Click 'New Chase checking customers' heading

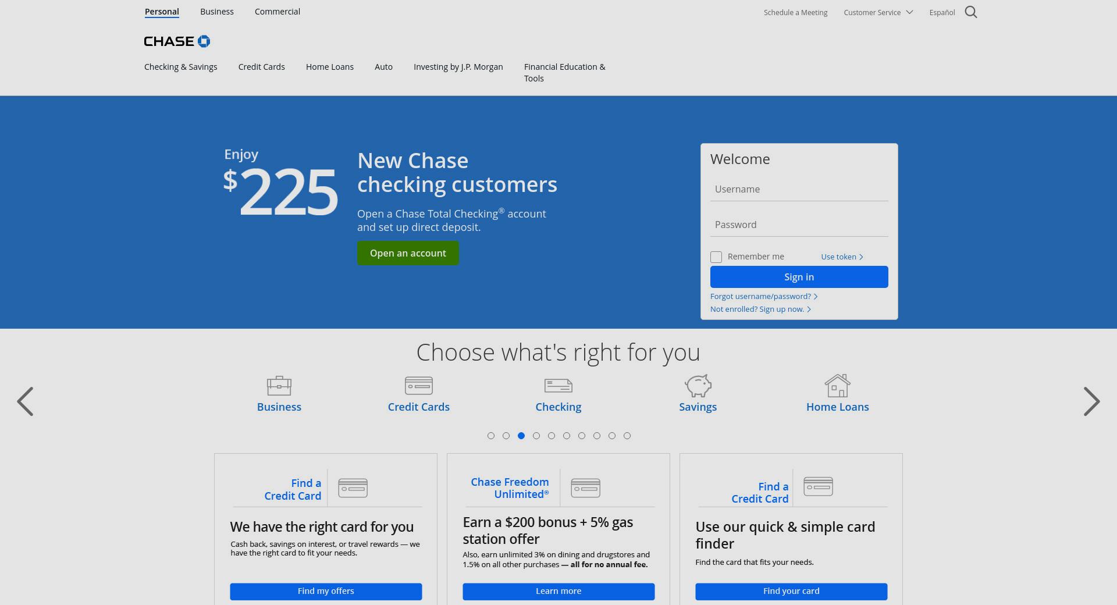(457, 172)
